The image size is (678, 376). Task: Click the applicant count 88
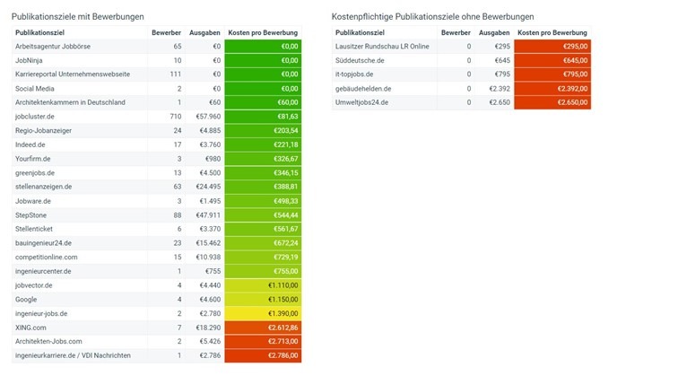point(178,215)
